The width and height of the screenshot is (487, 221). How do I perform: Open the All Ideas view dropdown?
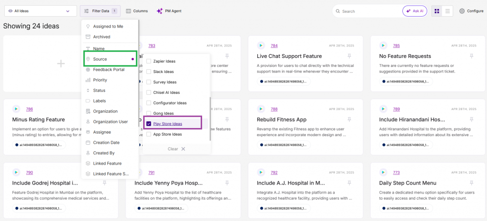40,11
